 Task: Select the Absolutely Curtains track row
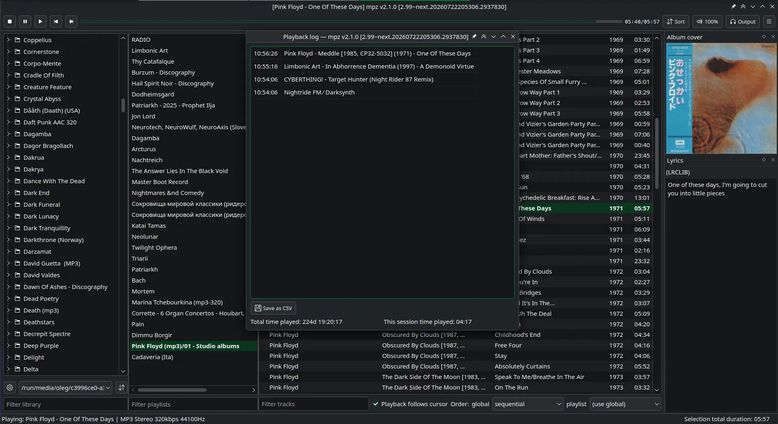(x=457, y=366)
